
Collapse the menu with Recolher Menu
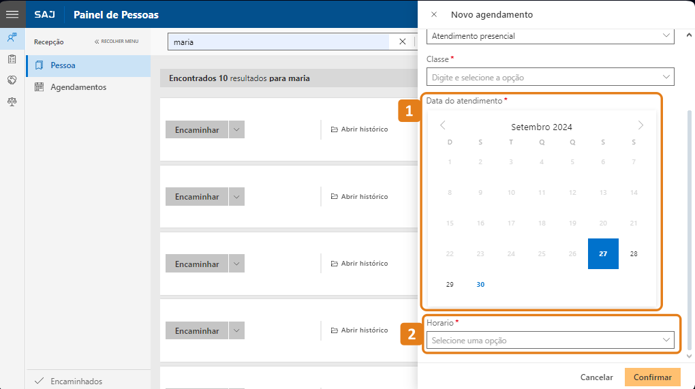[x=117, y=41]
